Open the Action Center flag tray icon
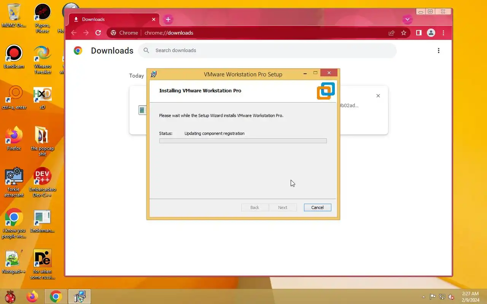 coord(433,297)
